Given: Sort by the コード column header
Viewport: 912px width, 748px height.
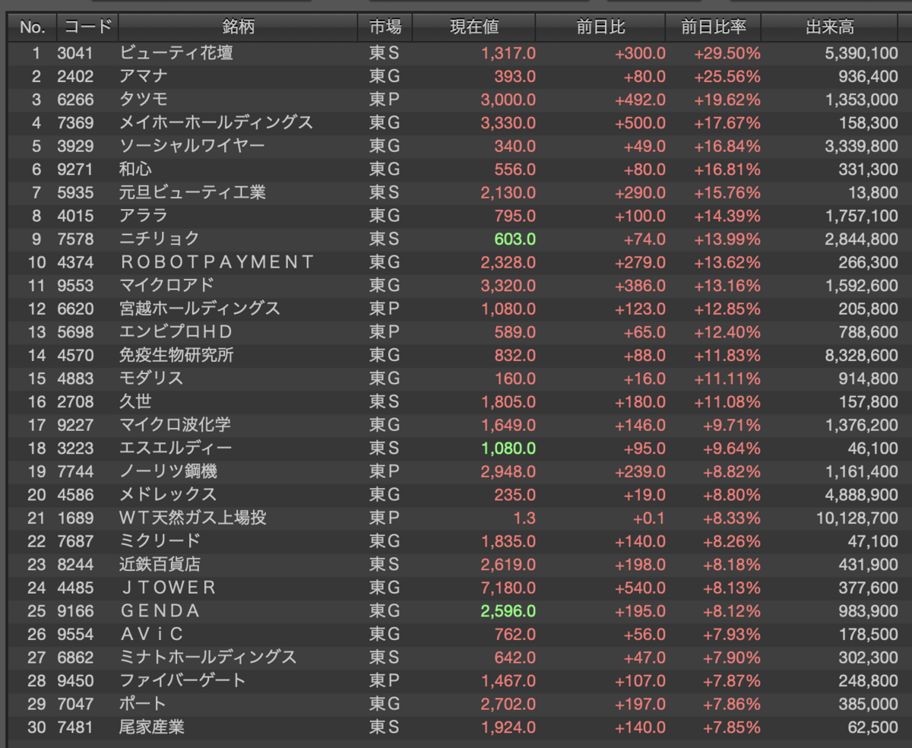Looking at the screenshot, I should point(87,27).
